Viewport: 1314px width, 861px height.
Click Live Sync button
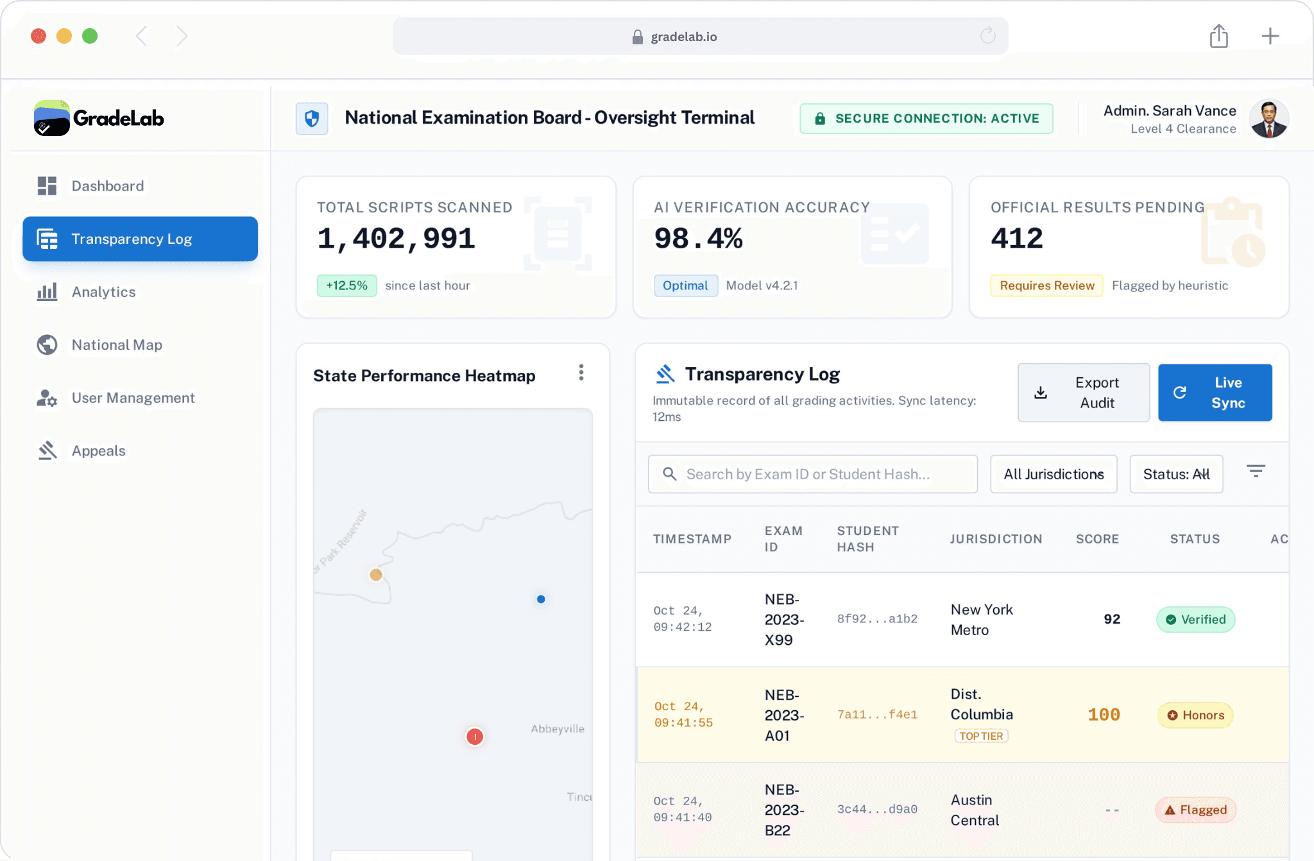click(1215, 393)
